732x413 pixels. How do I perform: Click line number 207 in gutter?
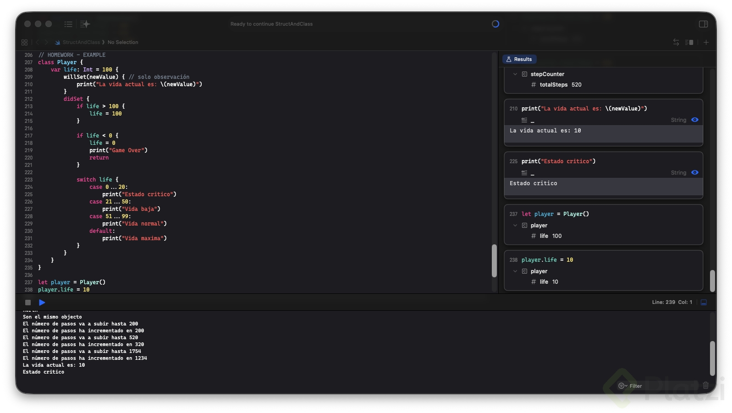tap(28, 62)
